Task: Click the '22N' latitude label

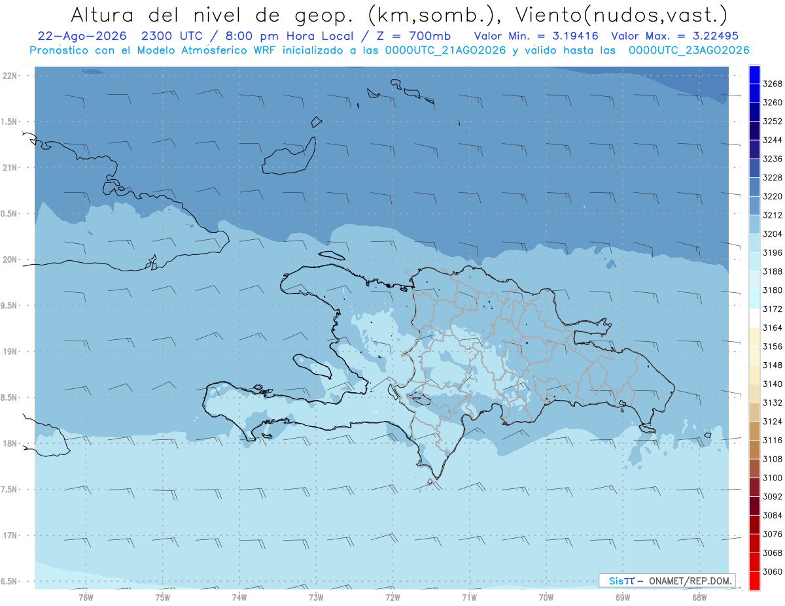Action: point(10,76)
